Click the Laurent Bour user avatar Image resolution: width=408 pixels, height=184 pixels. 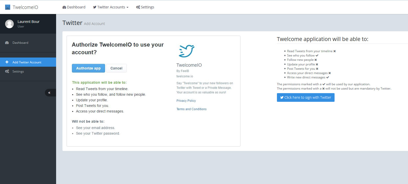[x=9, y=24]
